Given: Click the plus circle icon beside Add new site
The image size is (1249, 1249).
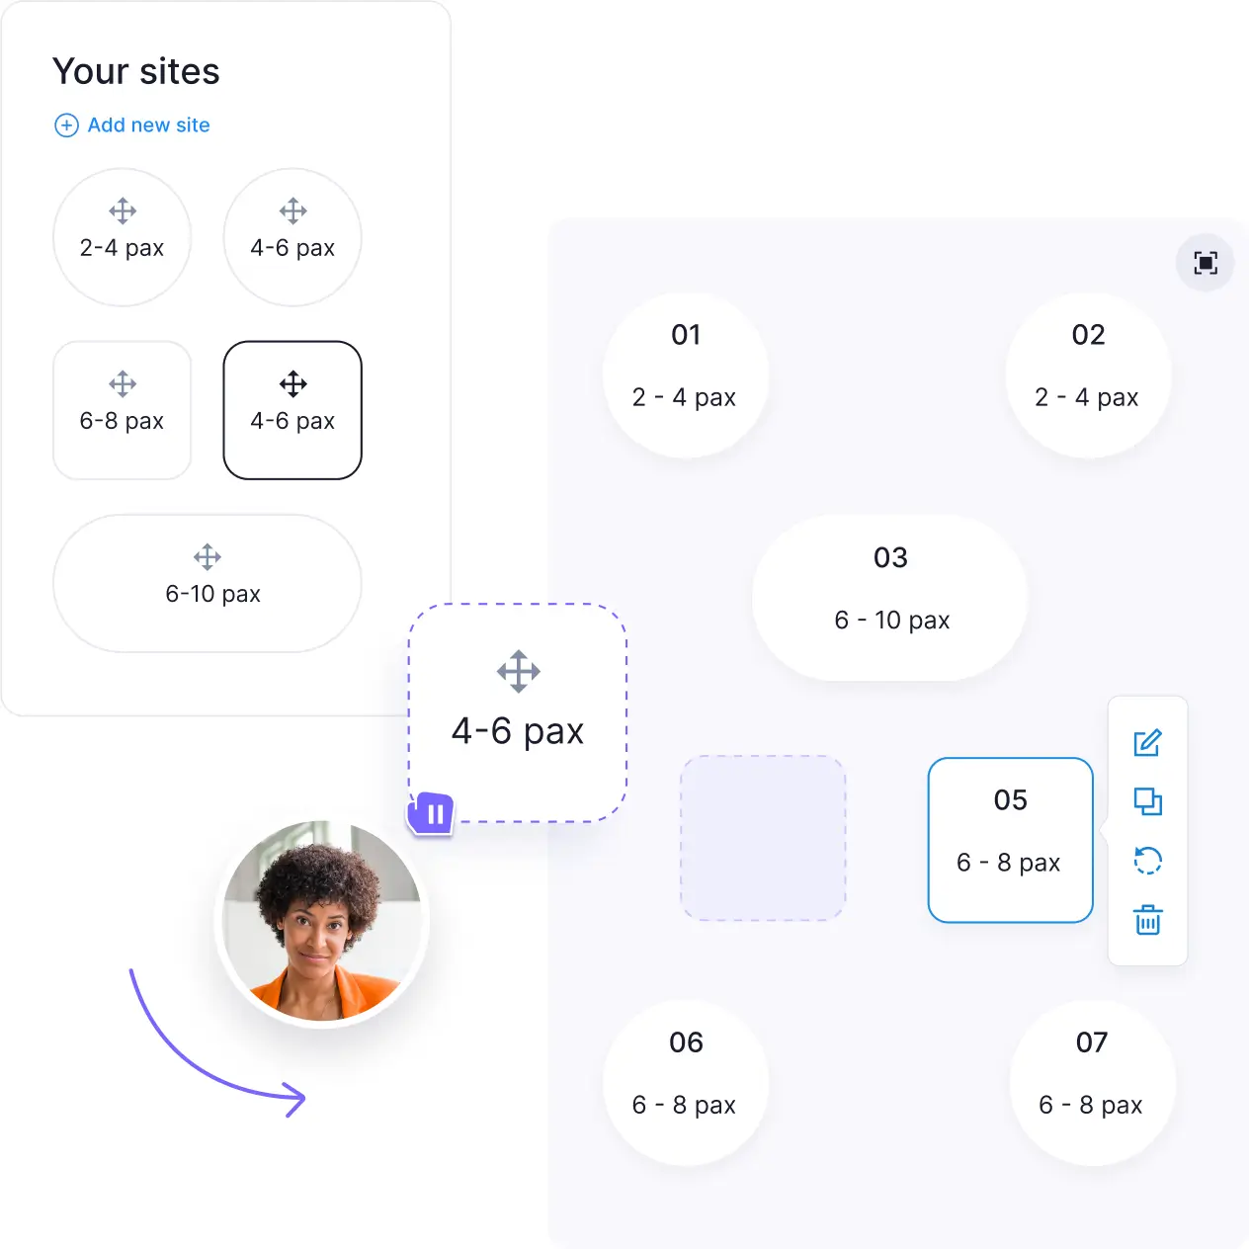Looking at the screenshot, I should pos(66,125).
